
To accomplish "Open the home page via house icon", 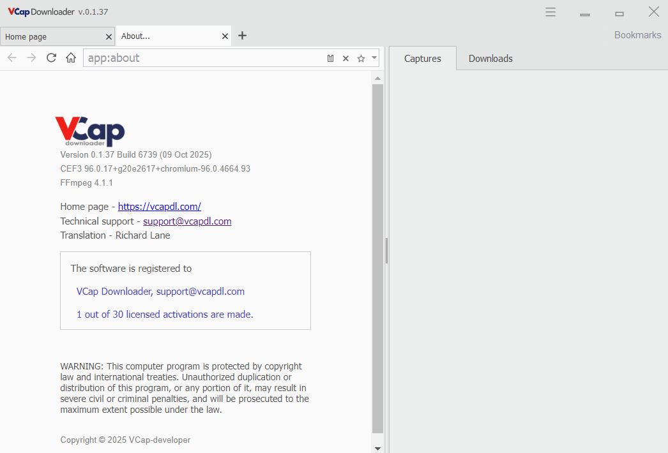I will 71,57.
